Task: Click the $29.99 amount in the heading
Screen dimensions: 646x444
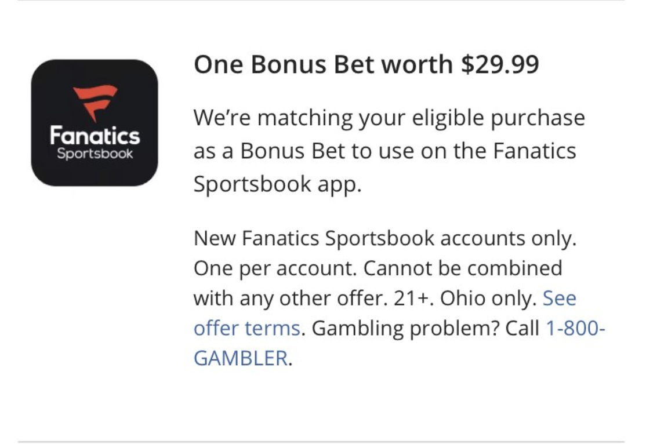Action: (x=500, y=64)
